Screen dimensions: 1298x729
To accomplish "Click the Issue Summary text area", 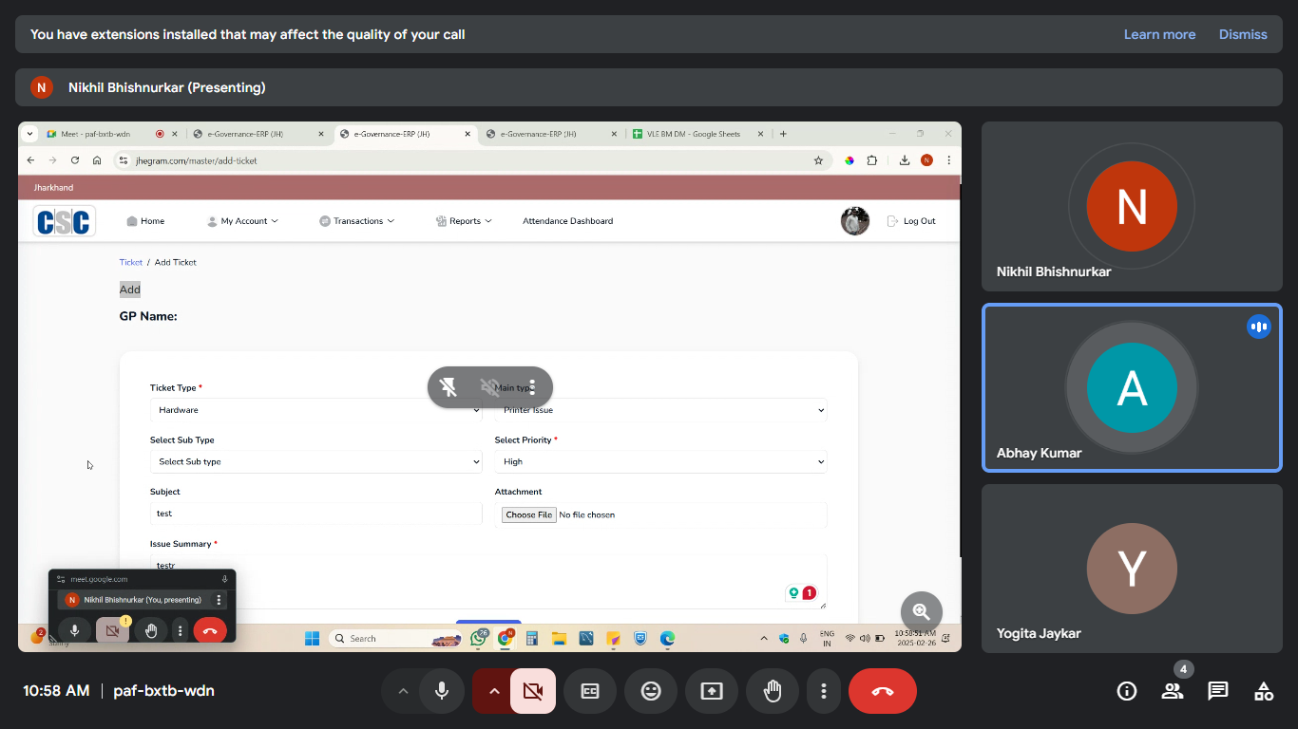I will pyautogui.click(x=488, y=581).
